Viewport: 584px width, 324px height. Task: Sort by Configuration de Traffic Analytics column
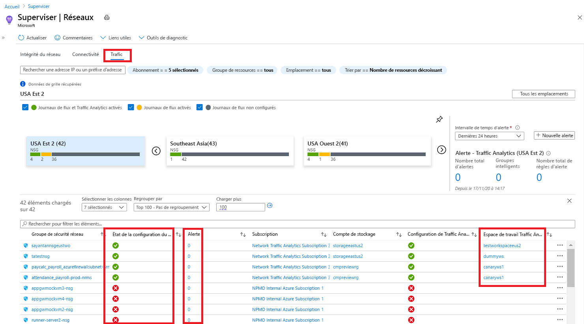point(474,235)
